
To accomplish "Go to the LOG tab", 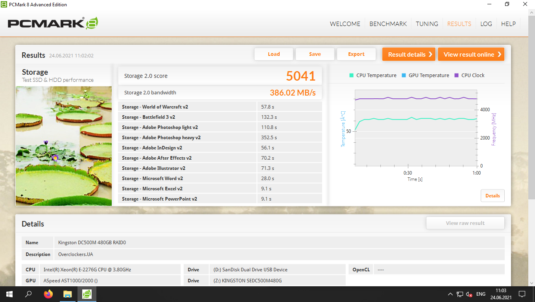I will 486,24.
